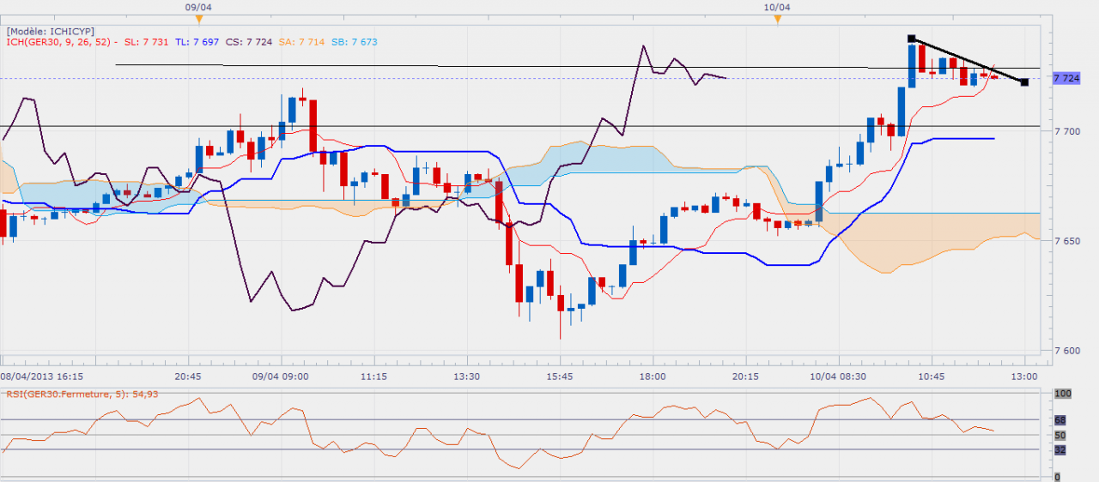Click the 15:45 time axis label
The width and height of the screenshot is (1099, 482).
pyautogui.click(x=559, y=377)
